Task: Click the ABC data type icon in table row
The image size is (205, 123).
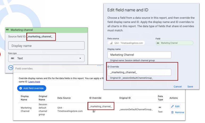Action: 160,107
